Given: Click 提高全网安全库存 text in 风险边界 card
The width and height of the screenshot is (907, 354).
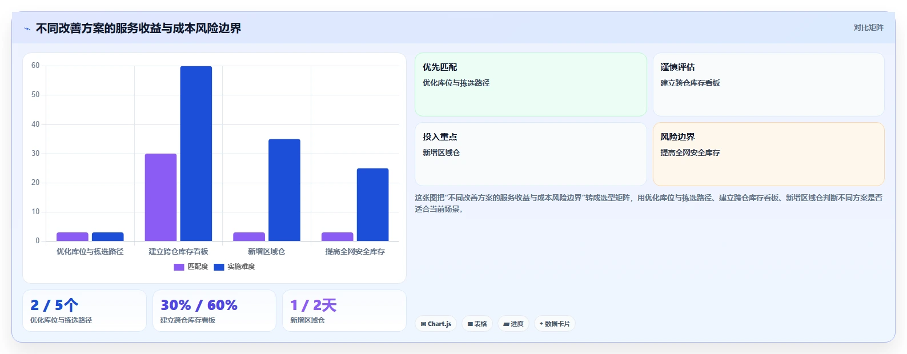Looking at the screenshot, I should (x=690, y=152).
